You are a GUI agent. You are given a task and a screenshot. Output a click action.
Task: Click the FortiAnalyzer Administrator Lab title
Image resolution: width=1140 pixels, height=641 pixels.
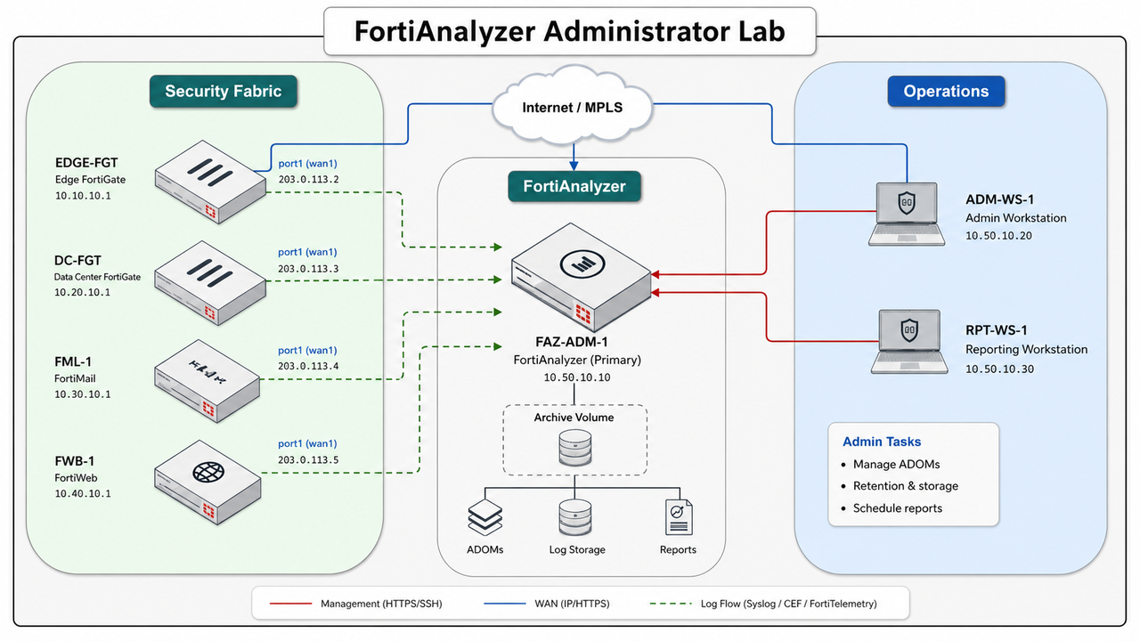click(570, 31)
